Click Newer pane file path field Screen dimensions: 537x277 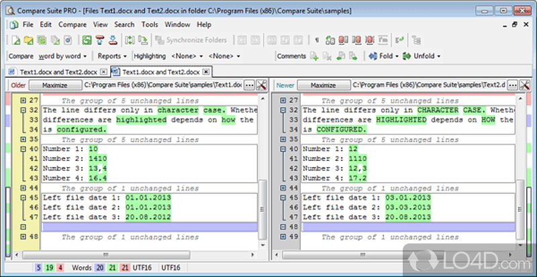(429, 85)
